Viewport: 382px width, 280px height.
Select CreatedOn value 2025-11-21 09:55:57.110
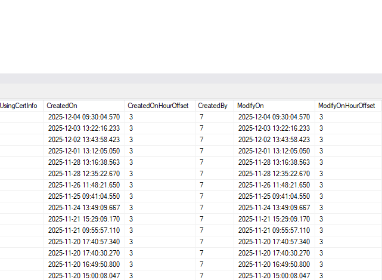click(x=84, y=230)
